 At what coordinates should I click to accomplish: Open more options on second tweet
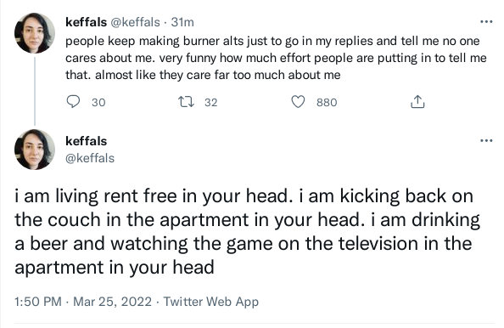tap(486, 140)
